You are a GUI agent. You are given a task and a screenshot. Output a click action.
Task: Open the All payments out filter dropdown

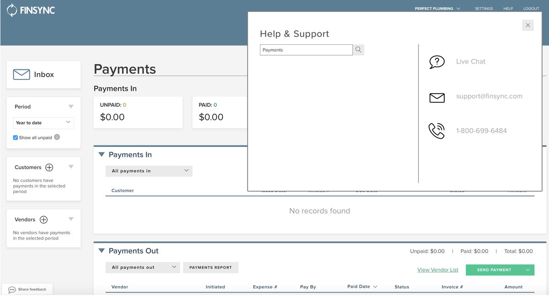point(142,267)
